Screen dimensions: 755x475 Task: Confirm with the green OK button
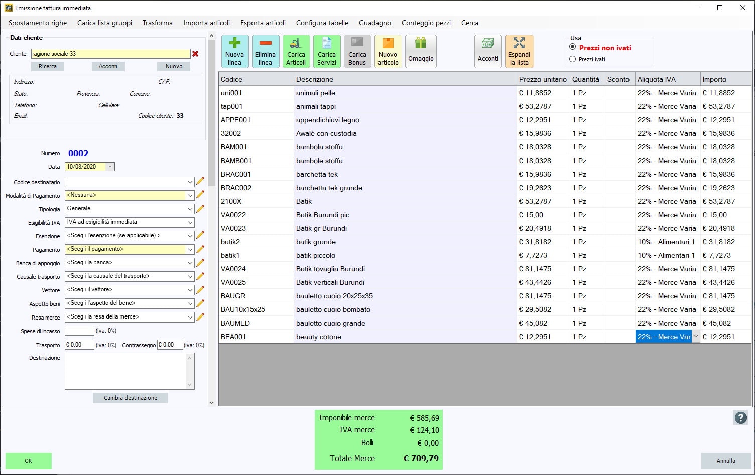[x=29, y=461]
